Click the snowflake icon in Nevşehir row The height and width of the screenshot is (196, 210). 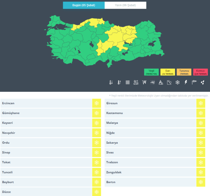(97, 133)
